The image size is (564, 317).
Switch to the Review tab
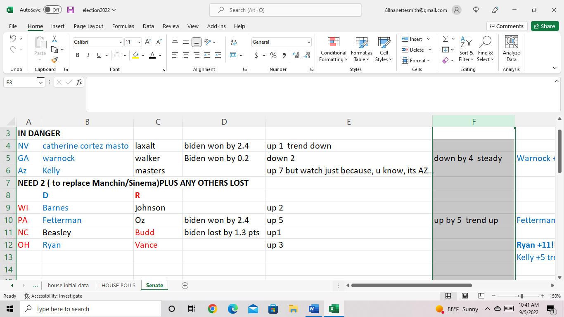tap(171, 26)
